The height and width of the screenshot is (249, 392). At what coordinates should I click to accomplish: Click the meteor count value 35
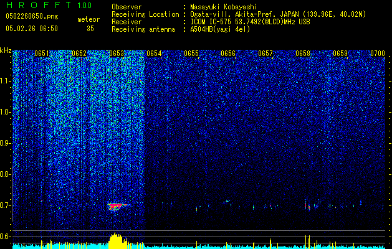click(90, 29)
